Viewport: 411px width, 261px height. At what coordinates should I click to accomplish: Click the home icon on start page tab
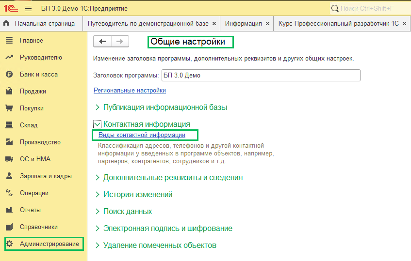tap(6, 23)
